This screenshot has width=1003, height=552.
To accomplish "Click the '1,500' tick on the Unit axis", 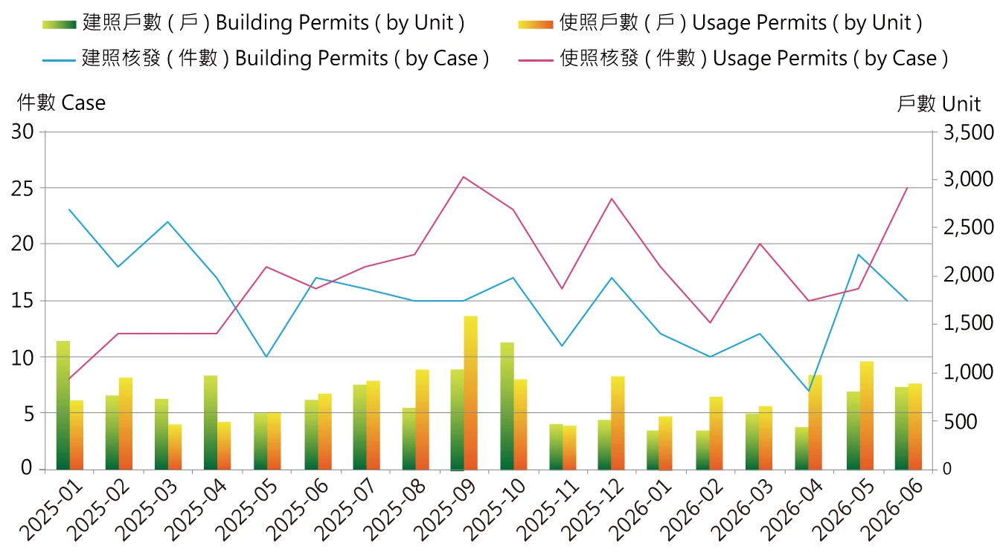I will click(968, 323).
